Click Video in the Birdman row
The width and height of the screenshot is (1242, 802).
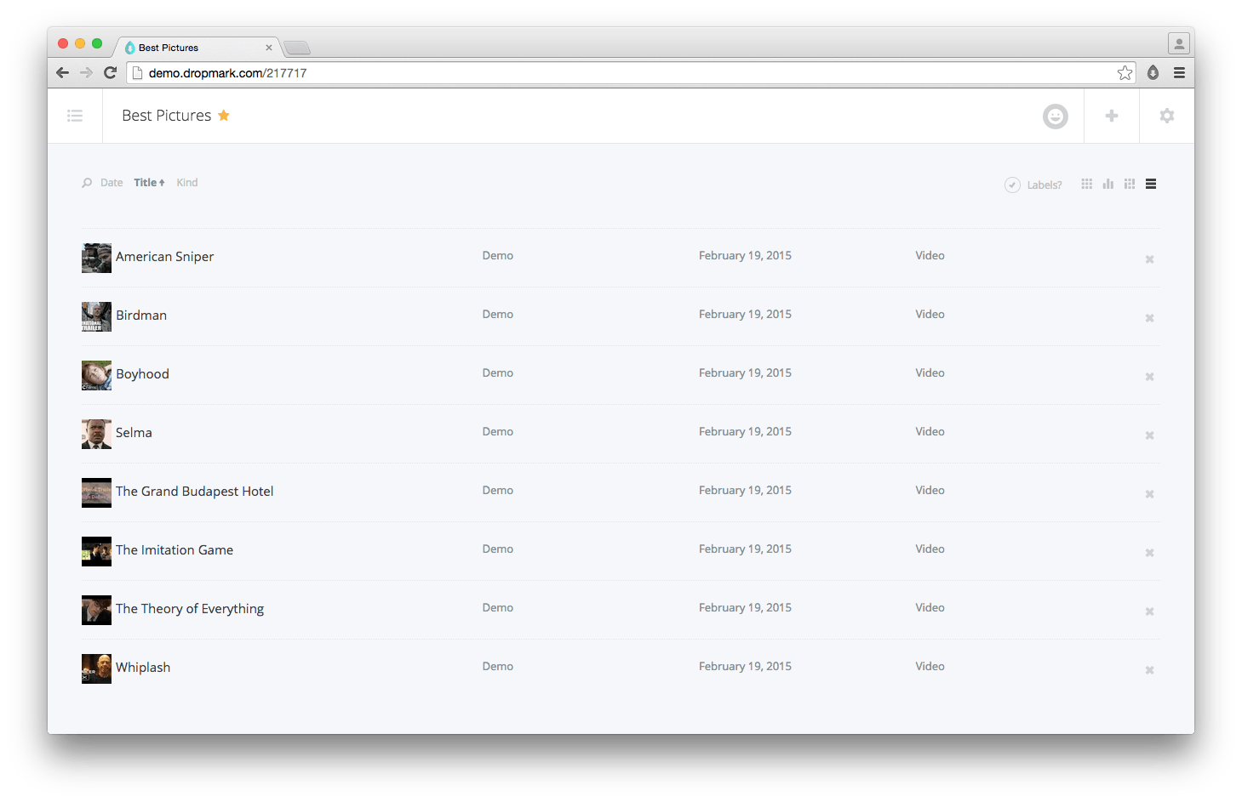[930, 315]
